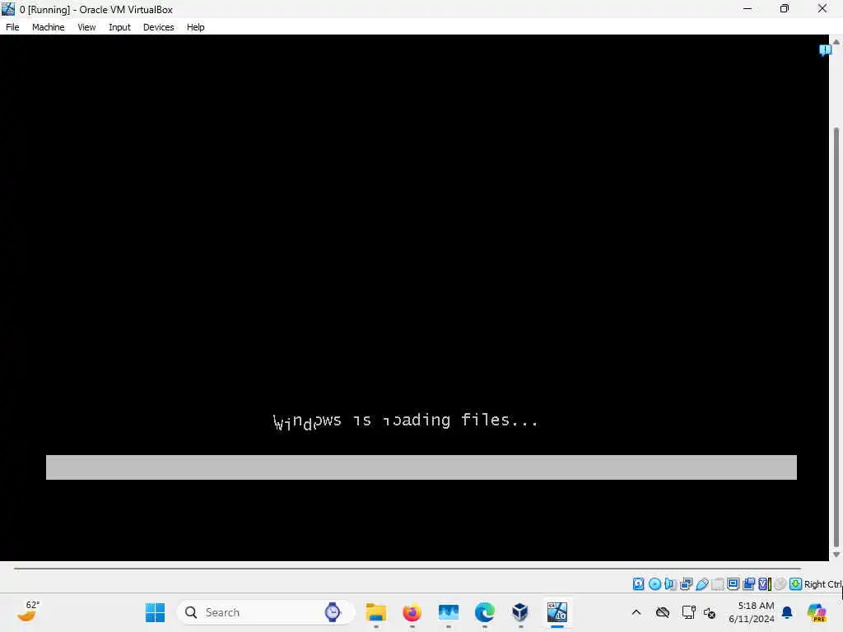Open the network tray icon
This screenshot has height=632, width=843.
point(688,612)
